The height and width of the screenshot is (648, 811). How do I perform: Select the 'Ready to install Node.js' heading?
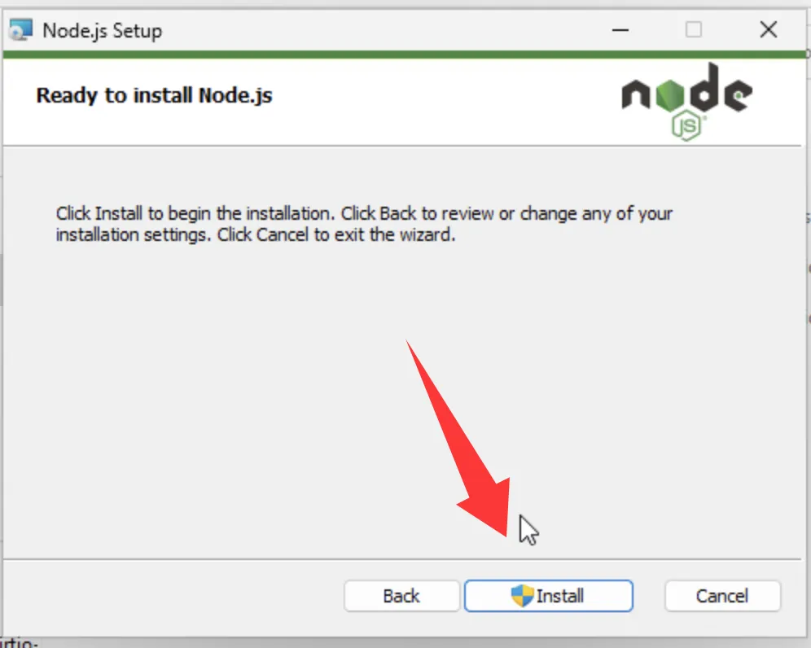point(154,96)
